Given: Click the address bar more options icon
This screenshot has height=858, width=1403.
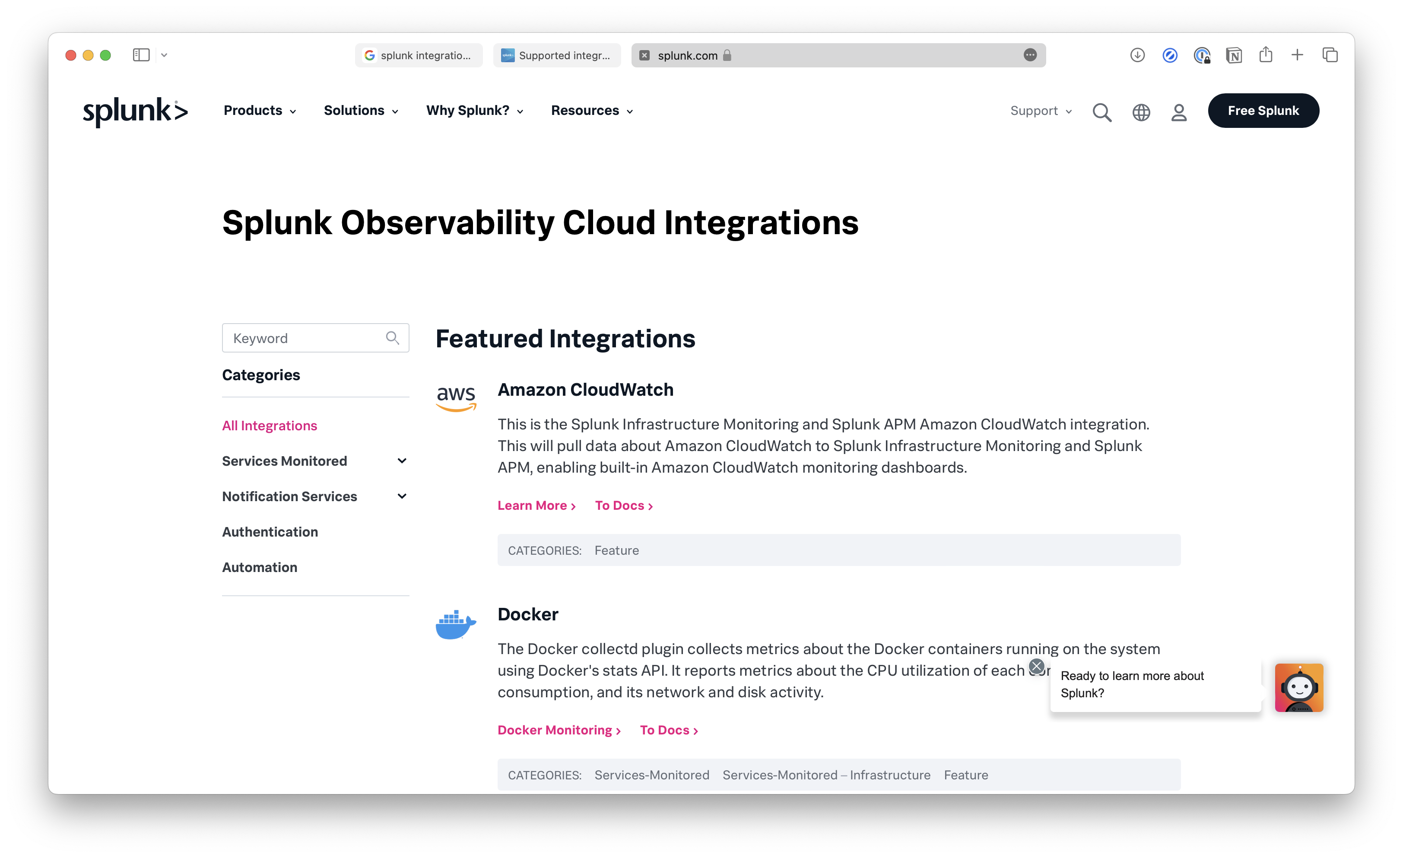Looking at the screenshot, I should [x=1030, y=55].
